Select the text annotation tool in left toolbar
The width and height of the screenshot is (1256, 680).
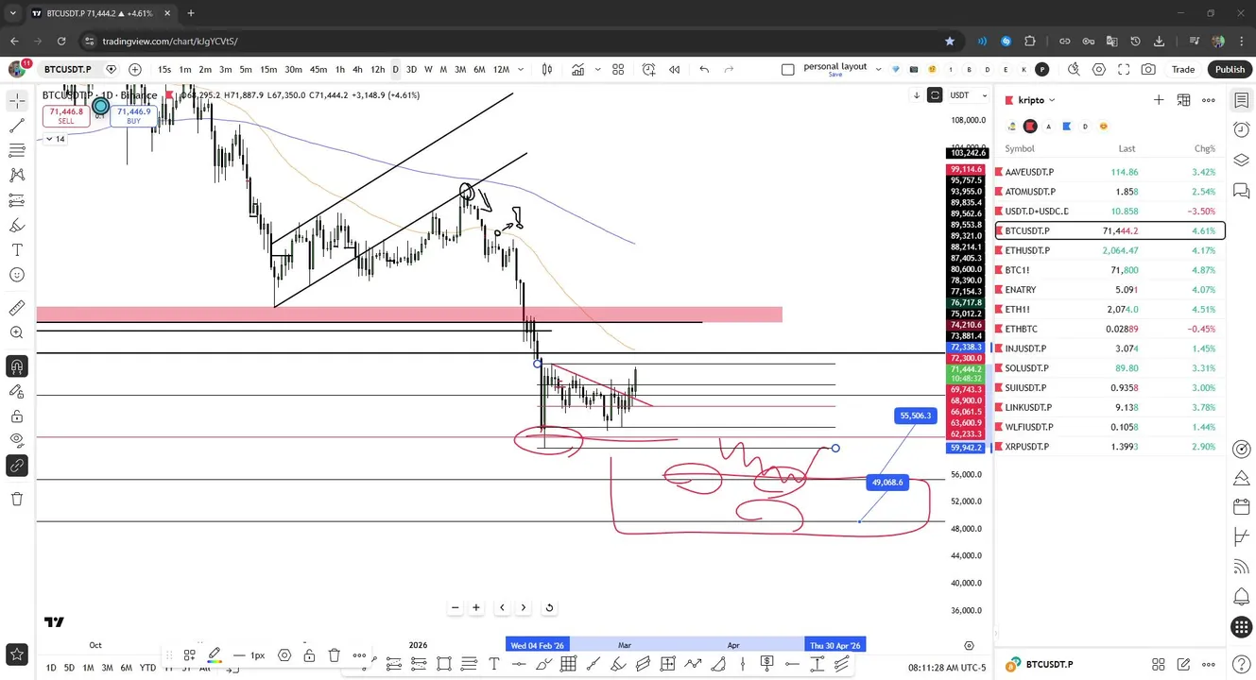[17, 250]
